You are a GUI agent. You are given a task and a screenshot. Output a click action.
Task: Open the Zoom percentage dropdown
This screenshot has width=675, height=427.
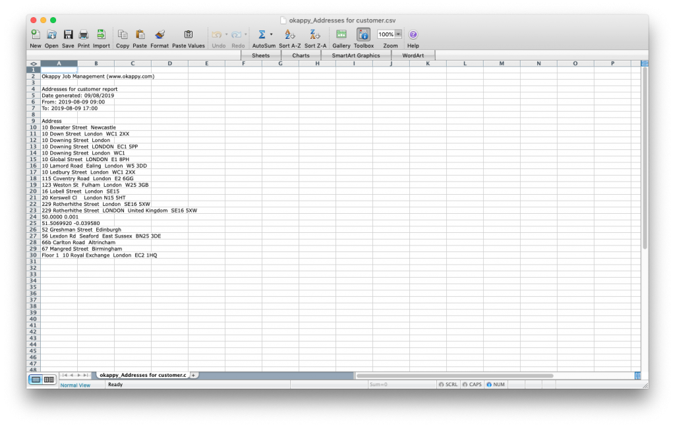[399, 34]
